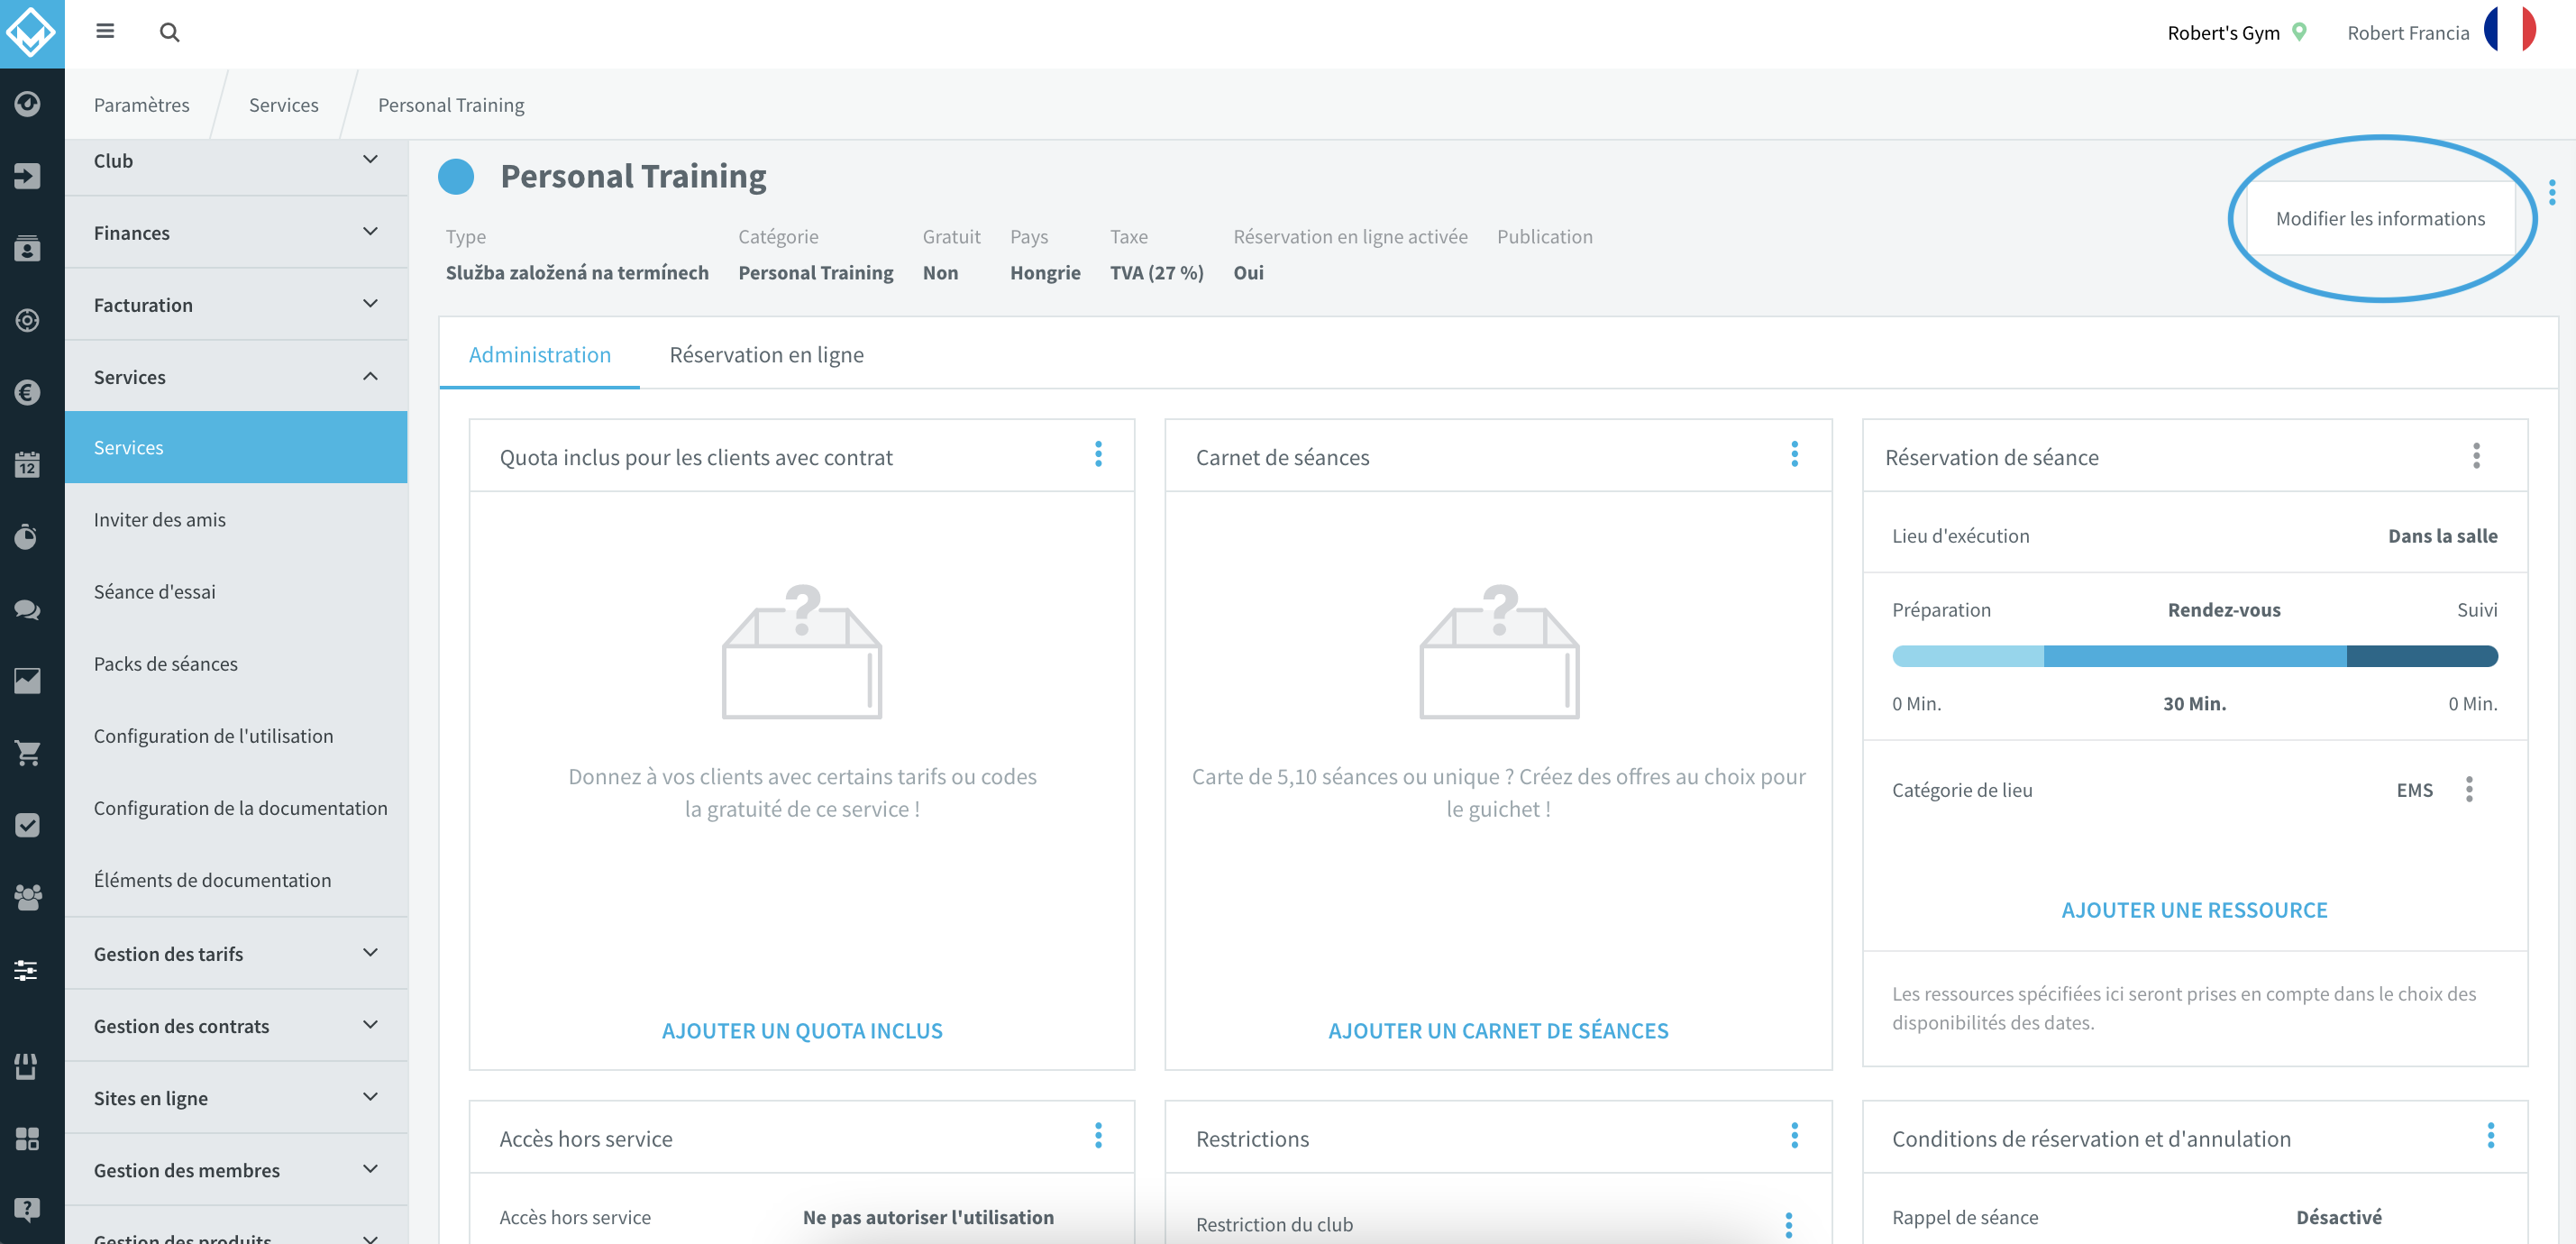The width and height of the screenshot is (2576, 1244).
Task: Click the blue service color circle
Action: pyautogui.click(x=456, y=177)
